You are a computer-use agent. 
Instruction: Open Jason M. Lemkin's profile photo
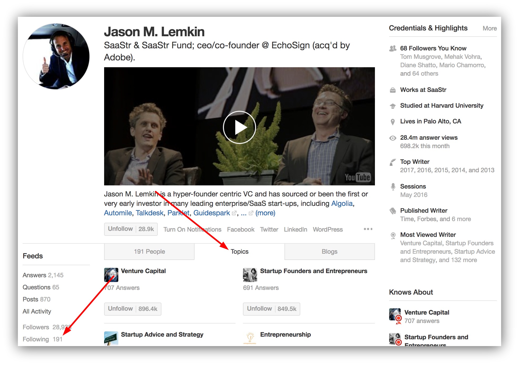[x=56, y=56]
